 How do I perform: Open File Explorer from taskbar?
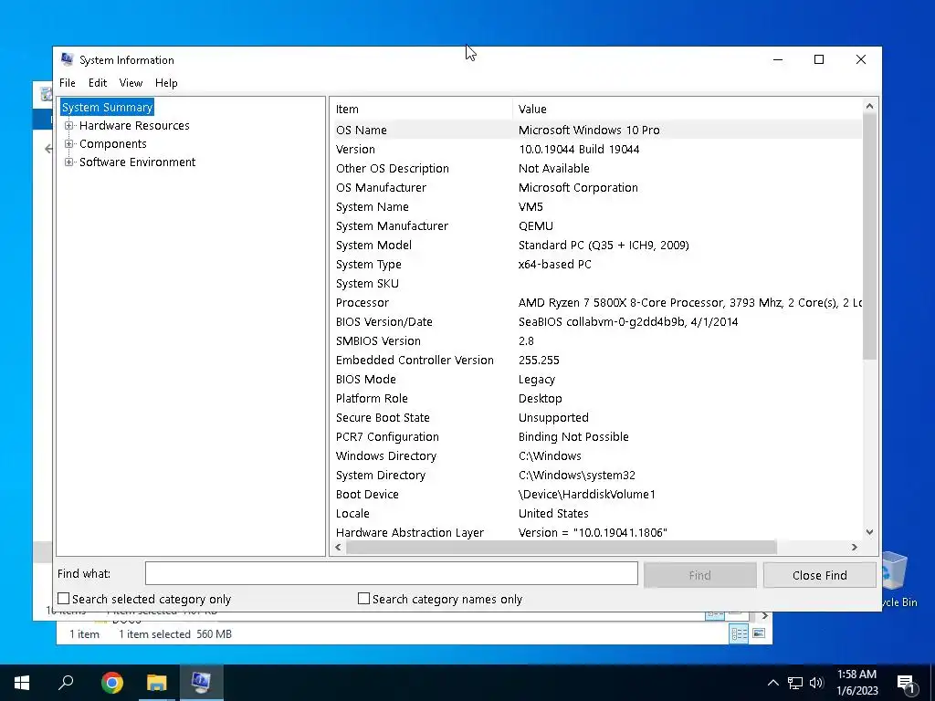(156, 683)
